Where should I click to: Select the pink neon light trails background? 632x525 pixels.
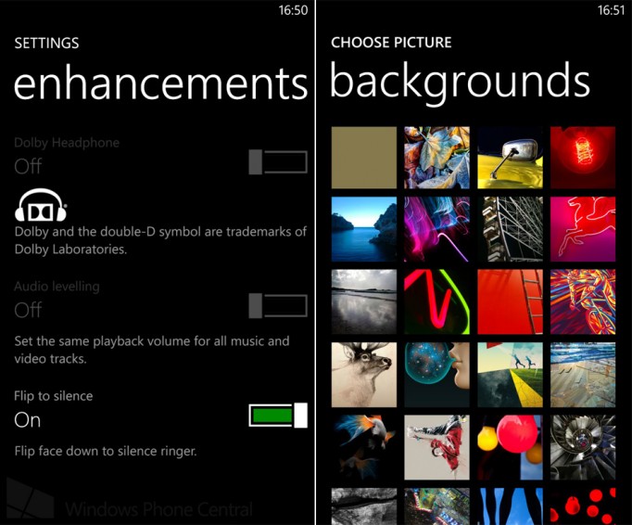436,229
